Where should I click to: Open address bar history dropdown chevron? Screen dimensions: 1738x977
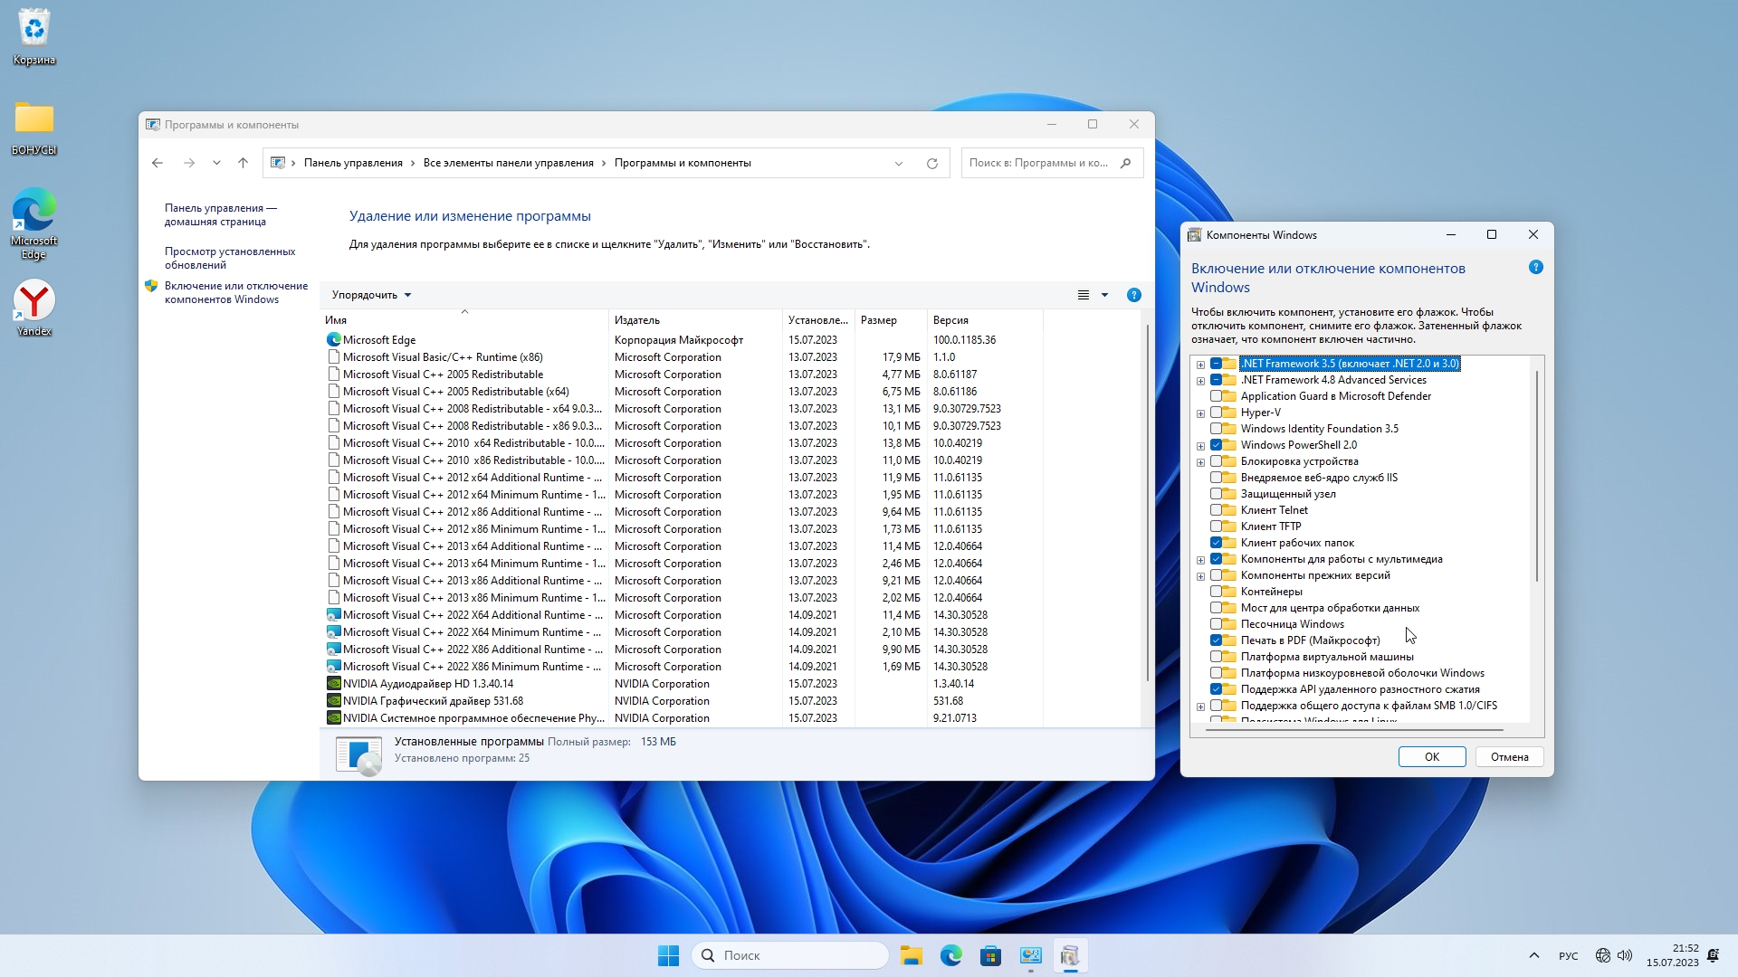coord(899,164)
